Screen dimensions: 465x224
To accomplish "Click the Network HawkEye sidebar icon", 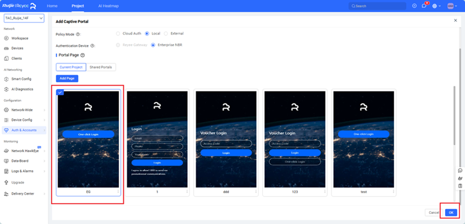I will (x=6, y=151).
